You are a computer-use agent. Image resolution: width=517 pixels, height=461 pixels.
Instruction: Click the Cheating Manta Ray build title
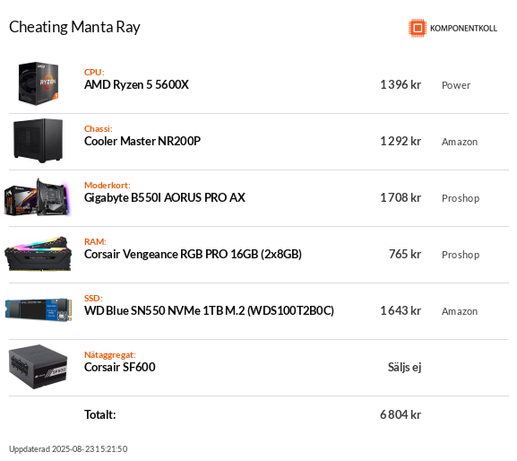point(74,27)
